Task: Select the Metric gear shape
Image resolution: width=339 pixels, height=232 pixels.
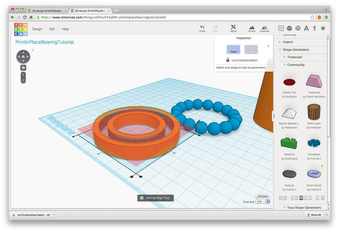Action: (314, 112)
